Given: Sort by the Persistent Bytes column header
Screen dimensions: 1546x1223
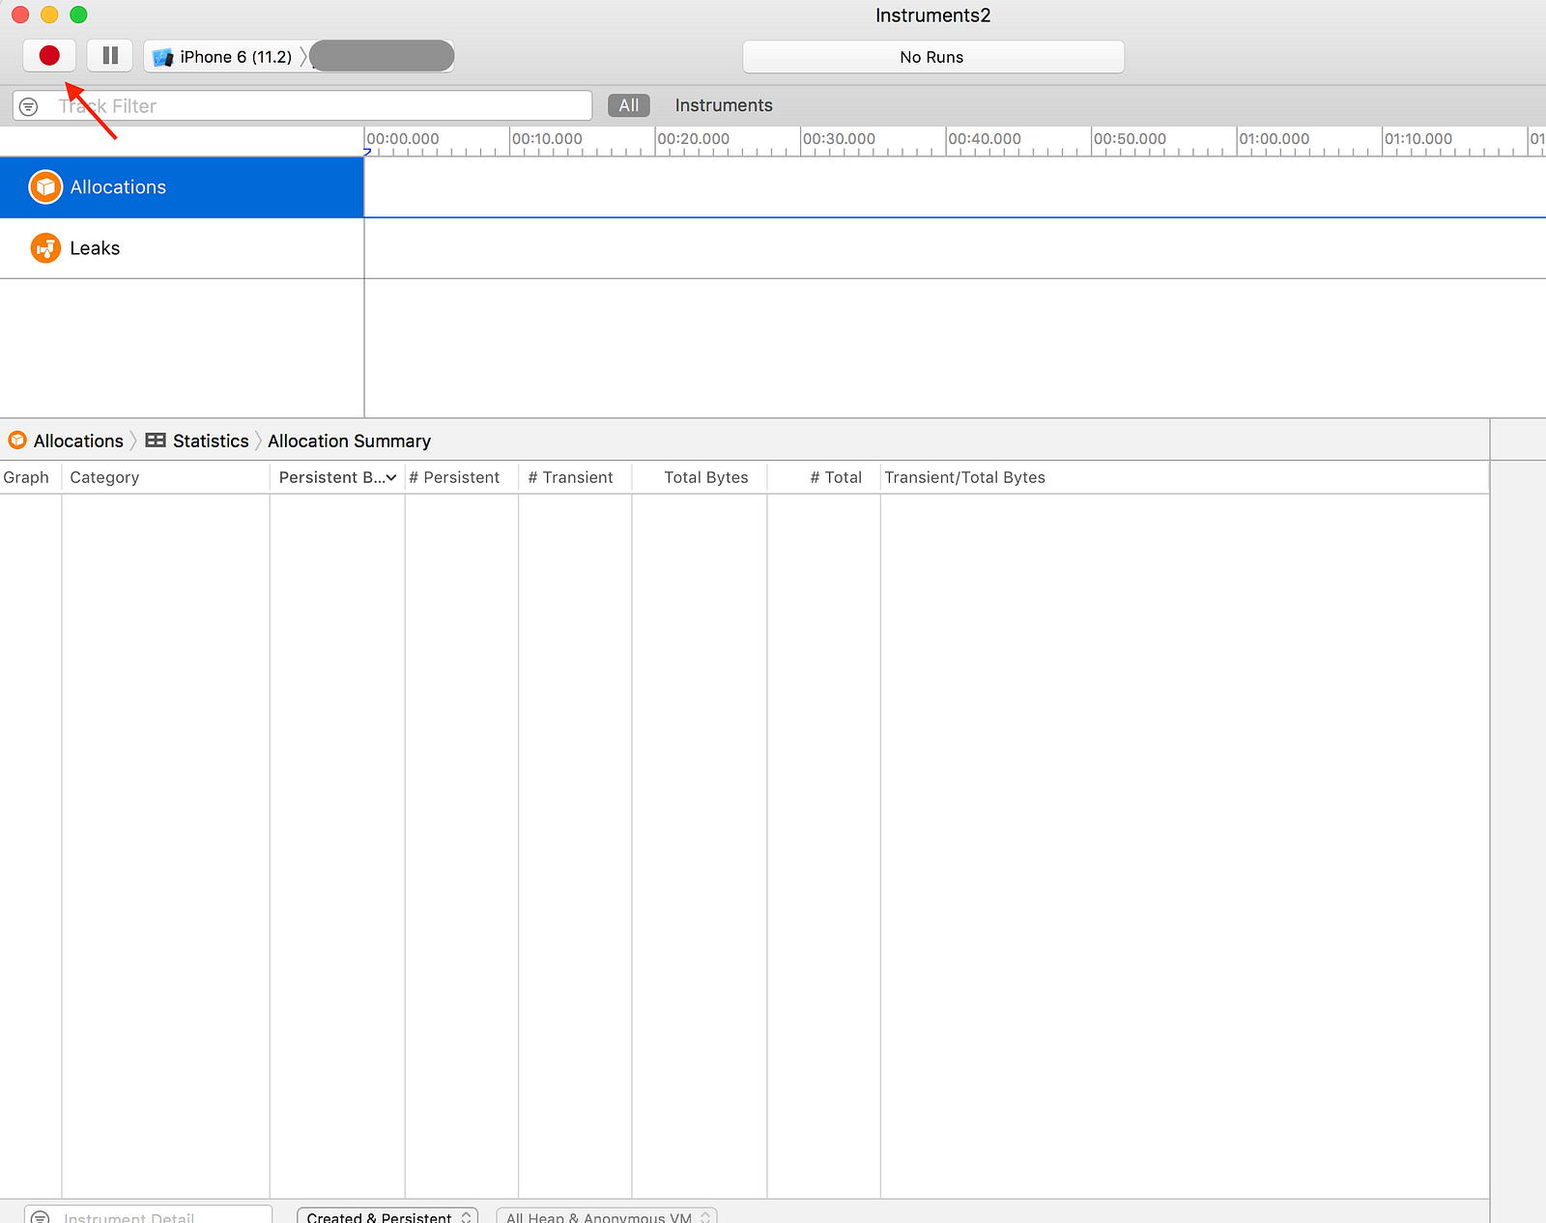Looking at the screenshot, I should pos(337,477).
